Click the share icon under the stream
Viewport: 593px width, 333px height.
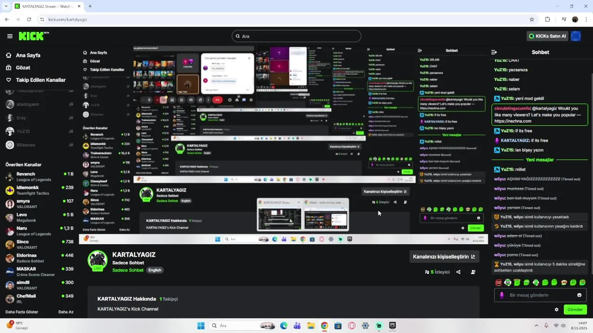click(x=458, y=272)
